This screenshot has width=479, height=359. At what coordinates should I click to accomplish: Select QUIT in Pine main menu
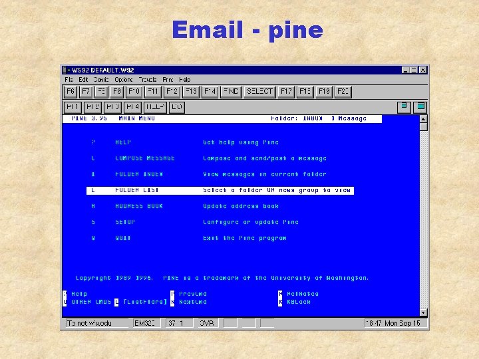(123, 238)
